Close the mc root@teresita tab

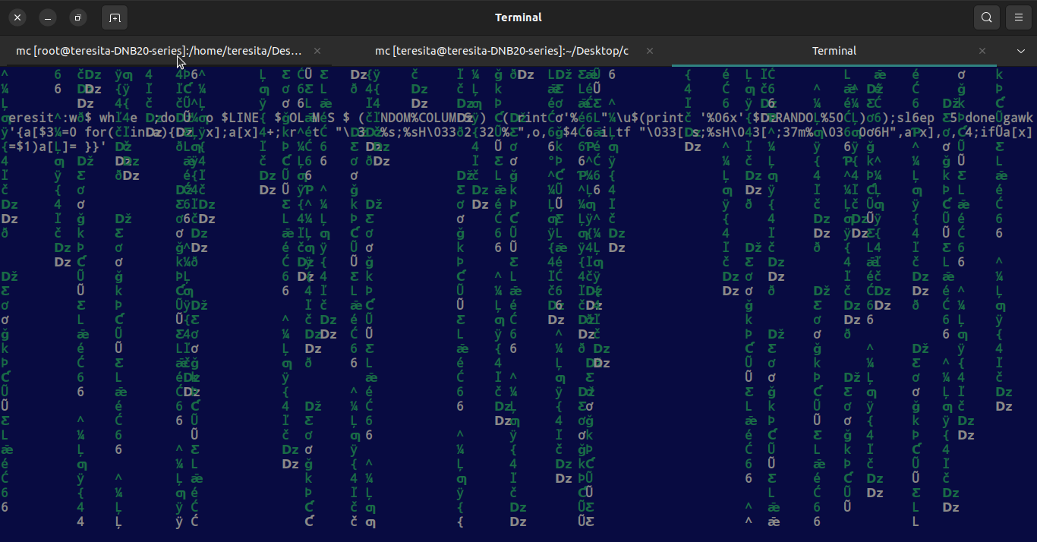pyautogui.click(x=317, y=51)
